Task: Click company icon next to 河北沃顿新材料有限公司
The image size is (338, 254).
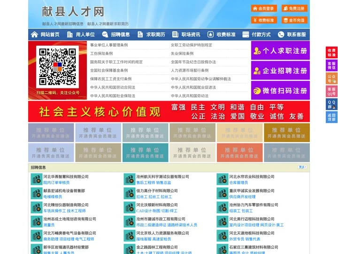Action: tap(130, 207)
